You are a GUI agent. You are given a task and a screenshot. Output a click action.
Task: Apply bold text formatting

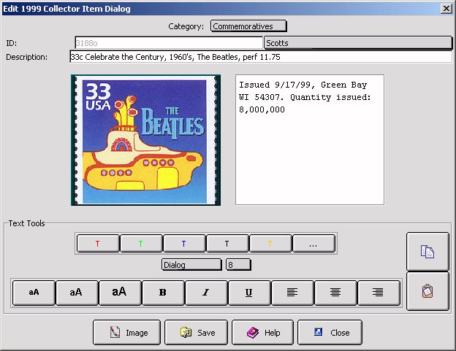(162, 293)
